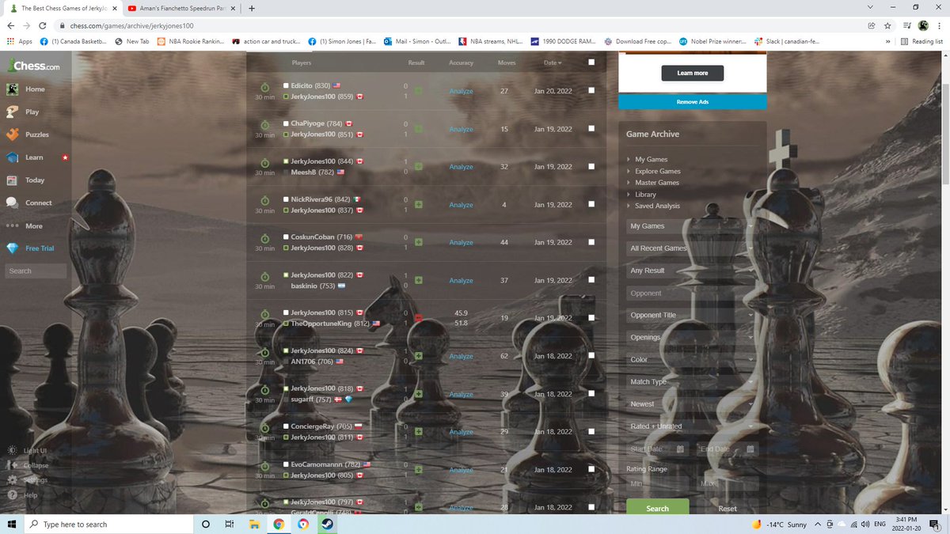Open the Chrome taskbar icon
Screen dimensions: 950x534
pos(279,524)
